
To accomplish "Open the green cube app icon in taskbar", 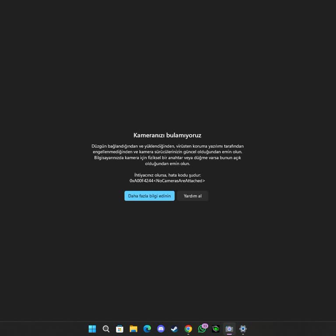I will point(216,329).
